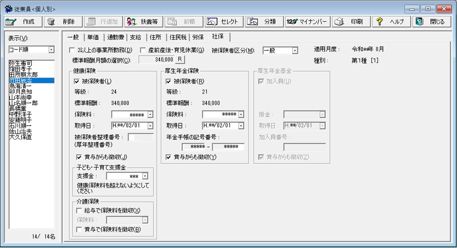This screenshot has width=457, height=248.
Task: Open ヘルプ question mark icon
Action: pyautogui.click(x=379, y=21)
